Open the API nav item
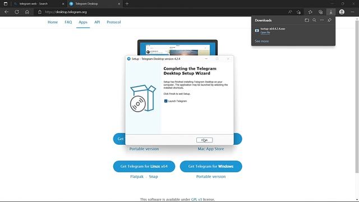 pyautogui.click(x=97, y=22)
